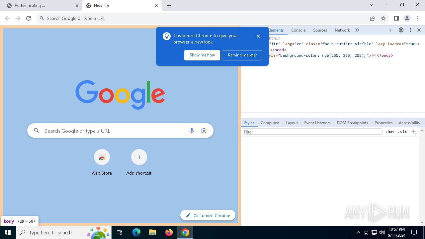425x239 pixels.
Task: Close the DevTools panel
Action: 419,30
